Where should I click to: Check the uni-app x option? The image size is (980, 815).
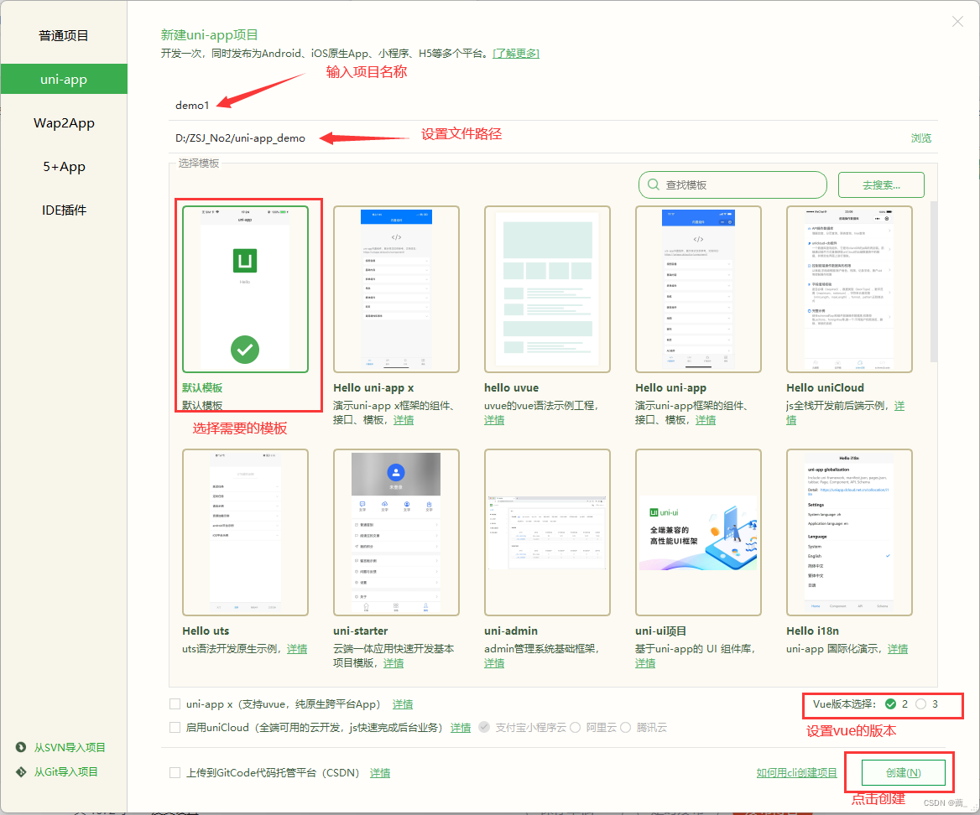[x=175, y=704]
